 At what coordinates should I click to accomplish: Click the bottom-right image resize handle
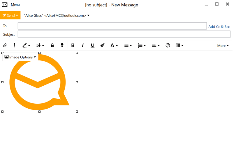tap(77, 112)
